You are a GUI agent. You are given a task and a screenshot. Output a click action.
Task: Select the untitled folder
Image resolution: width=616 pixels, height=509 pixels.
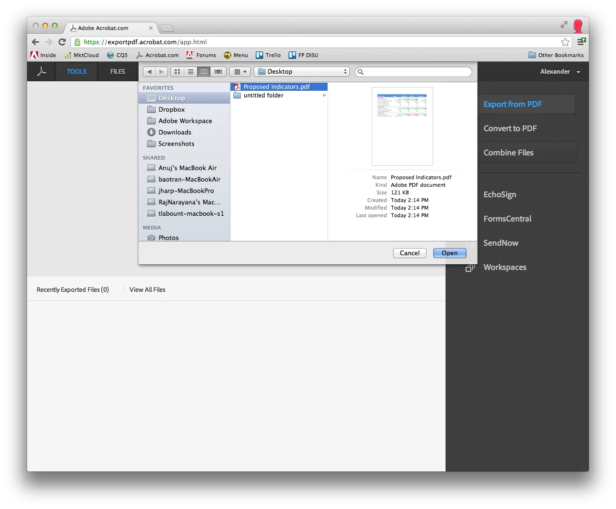pyautogui.click(x=279, y=95)
